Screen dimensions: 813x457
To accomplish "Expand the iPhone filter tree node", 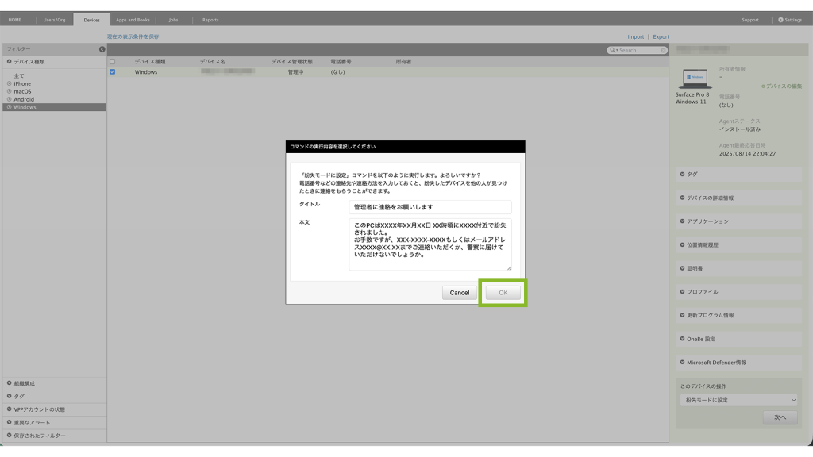I will (x=10, y=83).
